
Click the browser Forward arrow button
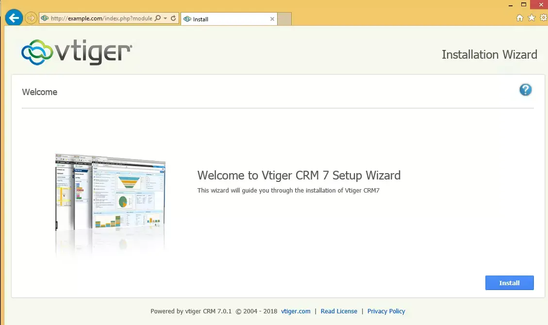coord(31,18)
